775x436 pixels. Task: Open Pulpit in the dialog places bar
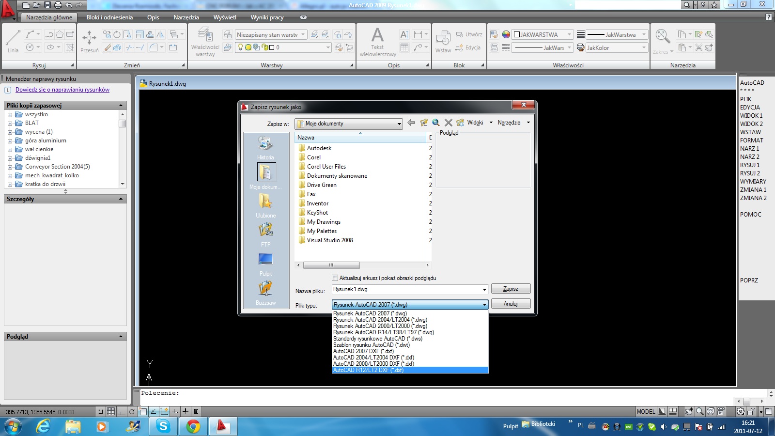[x=265, y=264]
